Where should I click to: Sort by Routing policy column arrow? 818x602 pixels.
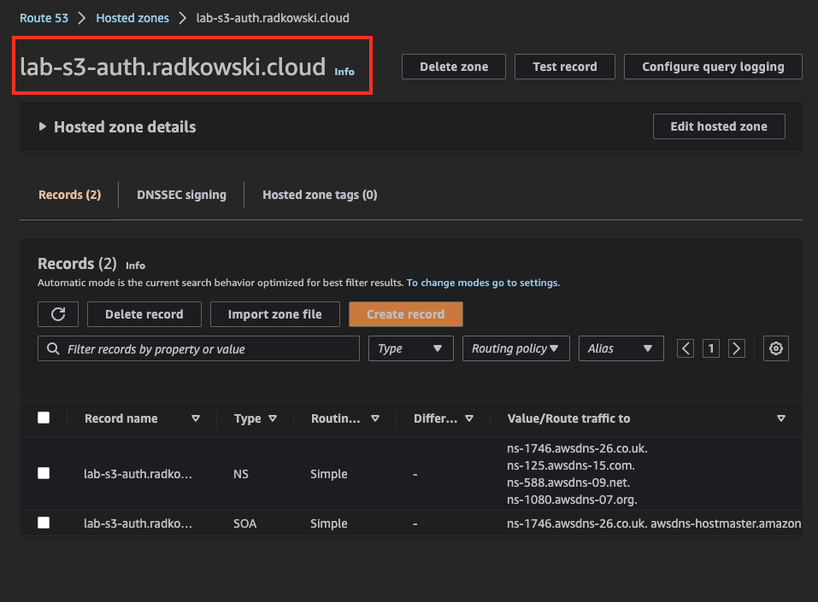tap(375, 418)
